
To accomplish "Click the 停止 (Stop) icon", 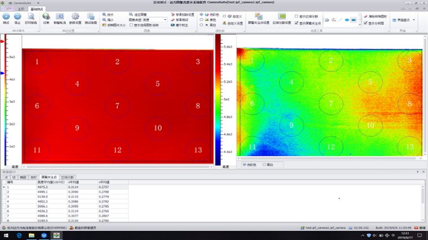I will 17,17.
